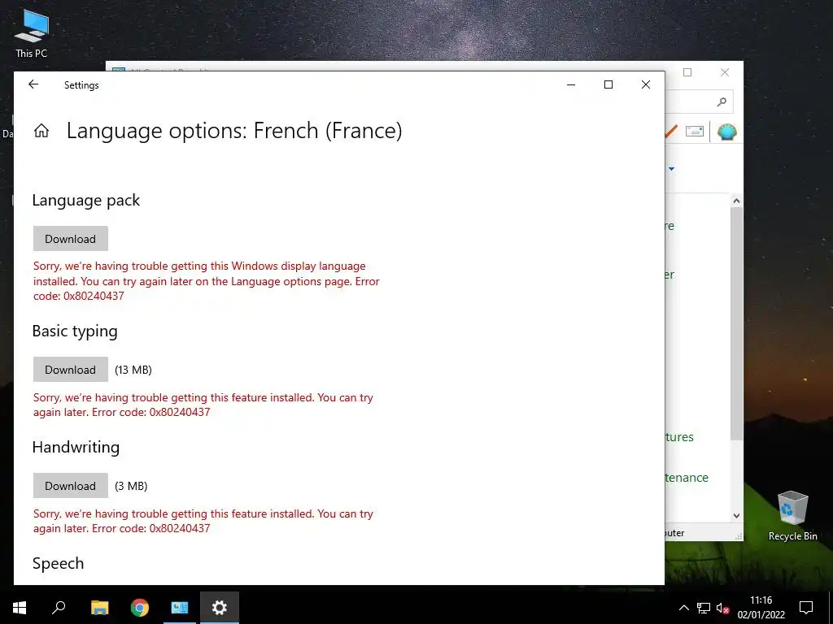Download Handwriting (3 MB)
The height and width of the screenshot is (624, 833).
[x=71, y=486]
